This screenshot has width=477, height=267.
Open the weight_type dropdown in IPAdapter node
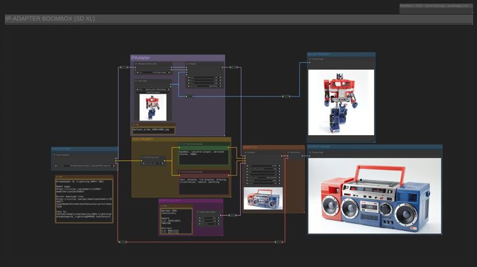(x=204, y=86)
